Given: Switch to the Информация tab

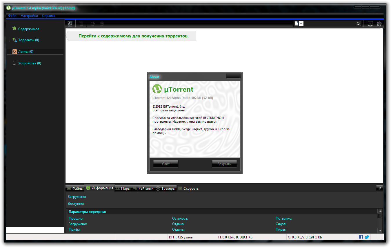Looking at the screenshot, I should [x=99, y=188].
